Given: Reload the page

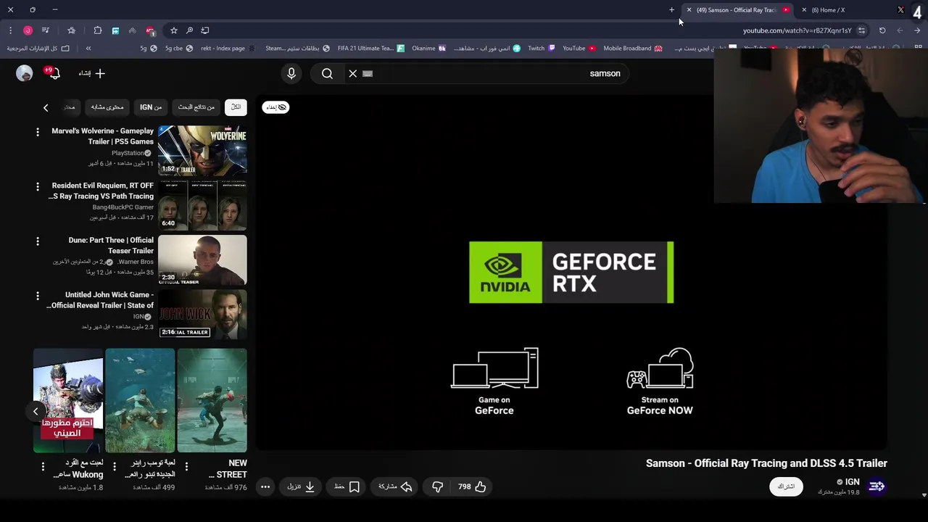Looking at the screenshot, I should pyautogui.click(x=882, y=30).
